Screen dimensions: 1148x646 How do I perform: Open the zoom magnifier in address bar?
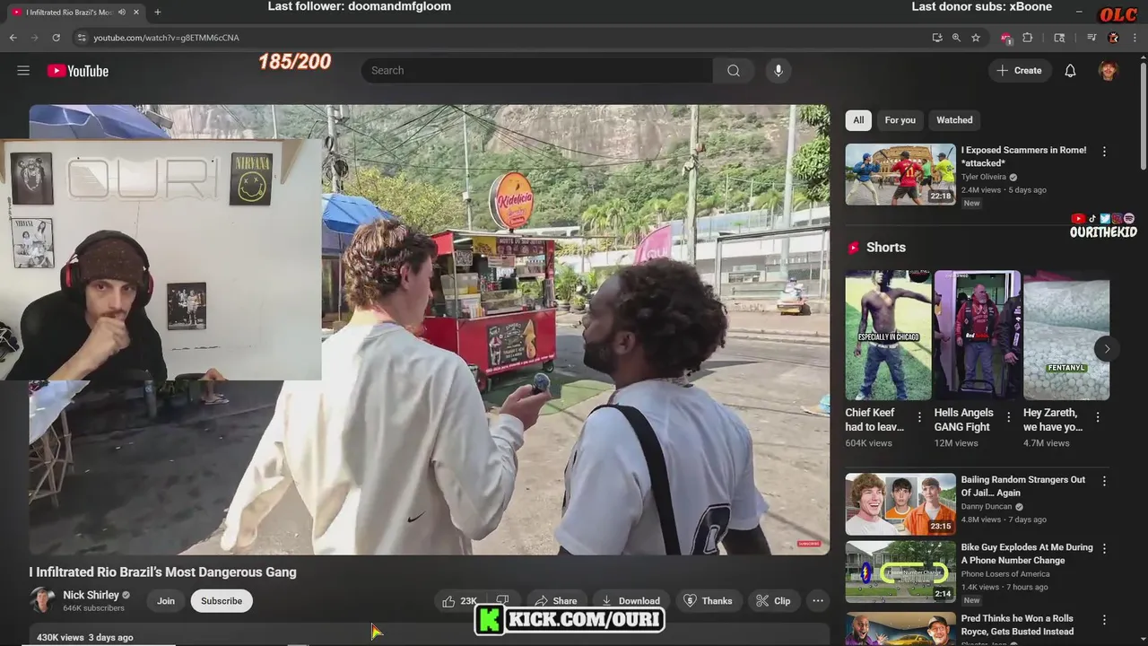pos(956,38)
